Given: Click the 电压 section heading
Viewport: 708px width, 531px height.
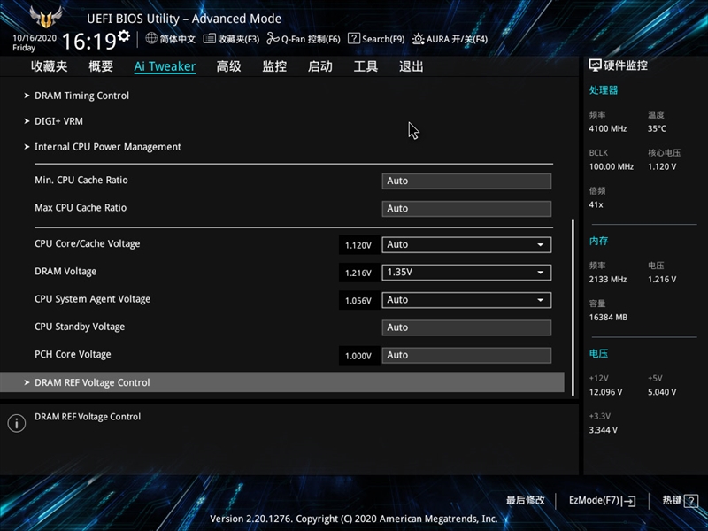Looking at the screenshot, I should (x=599, y=353).
